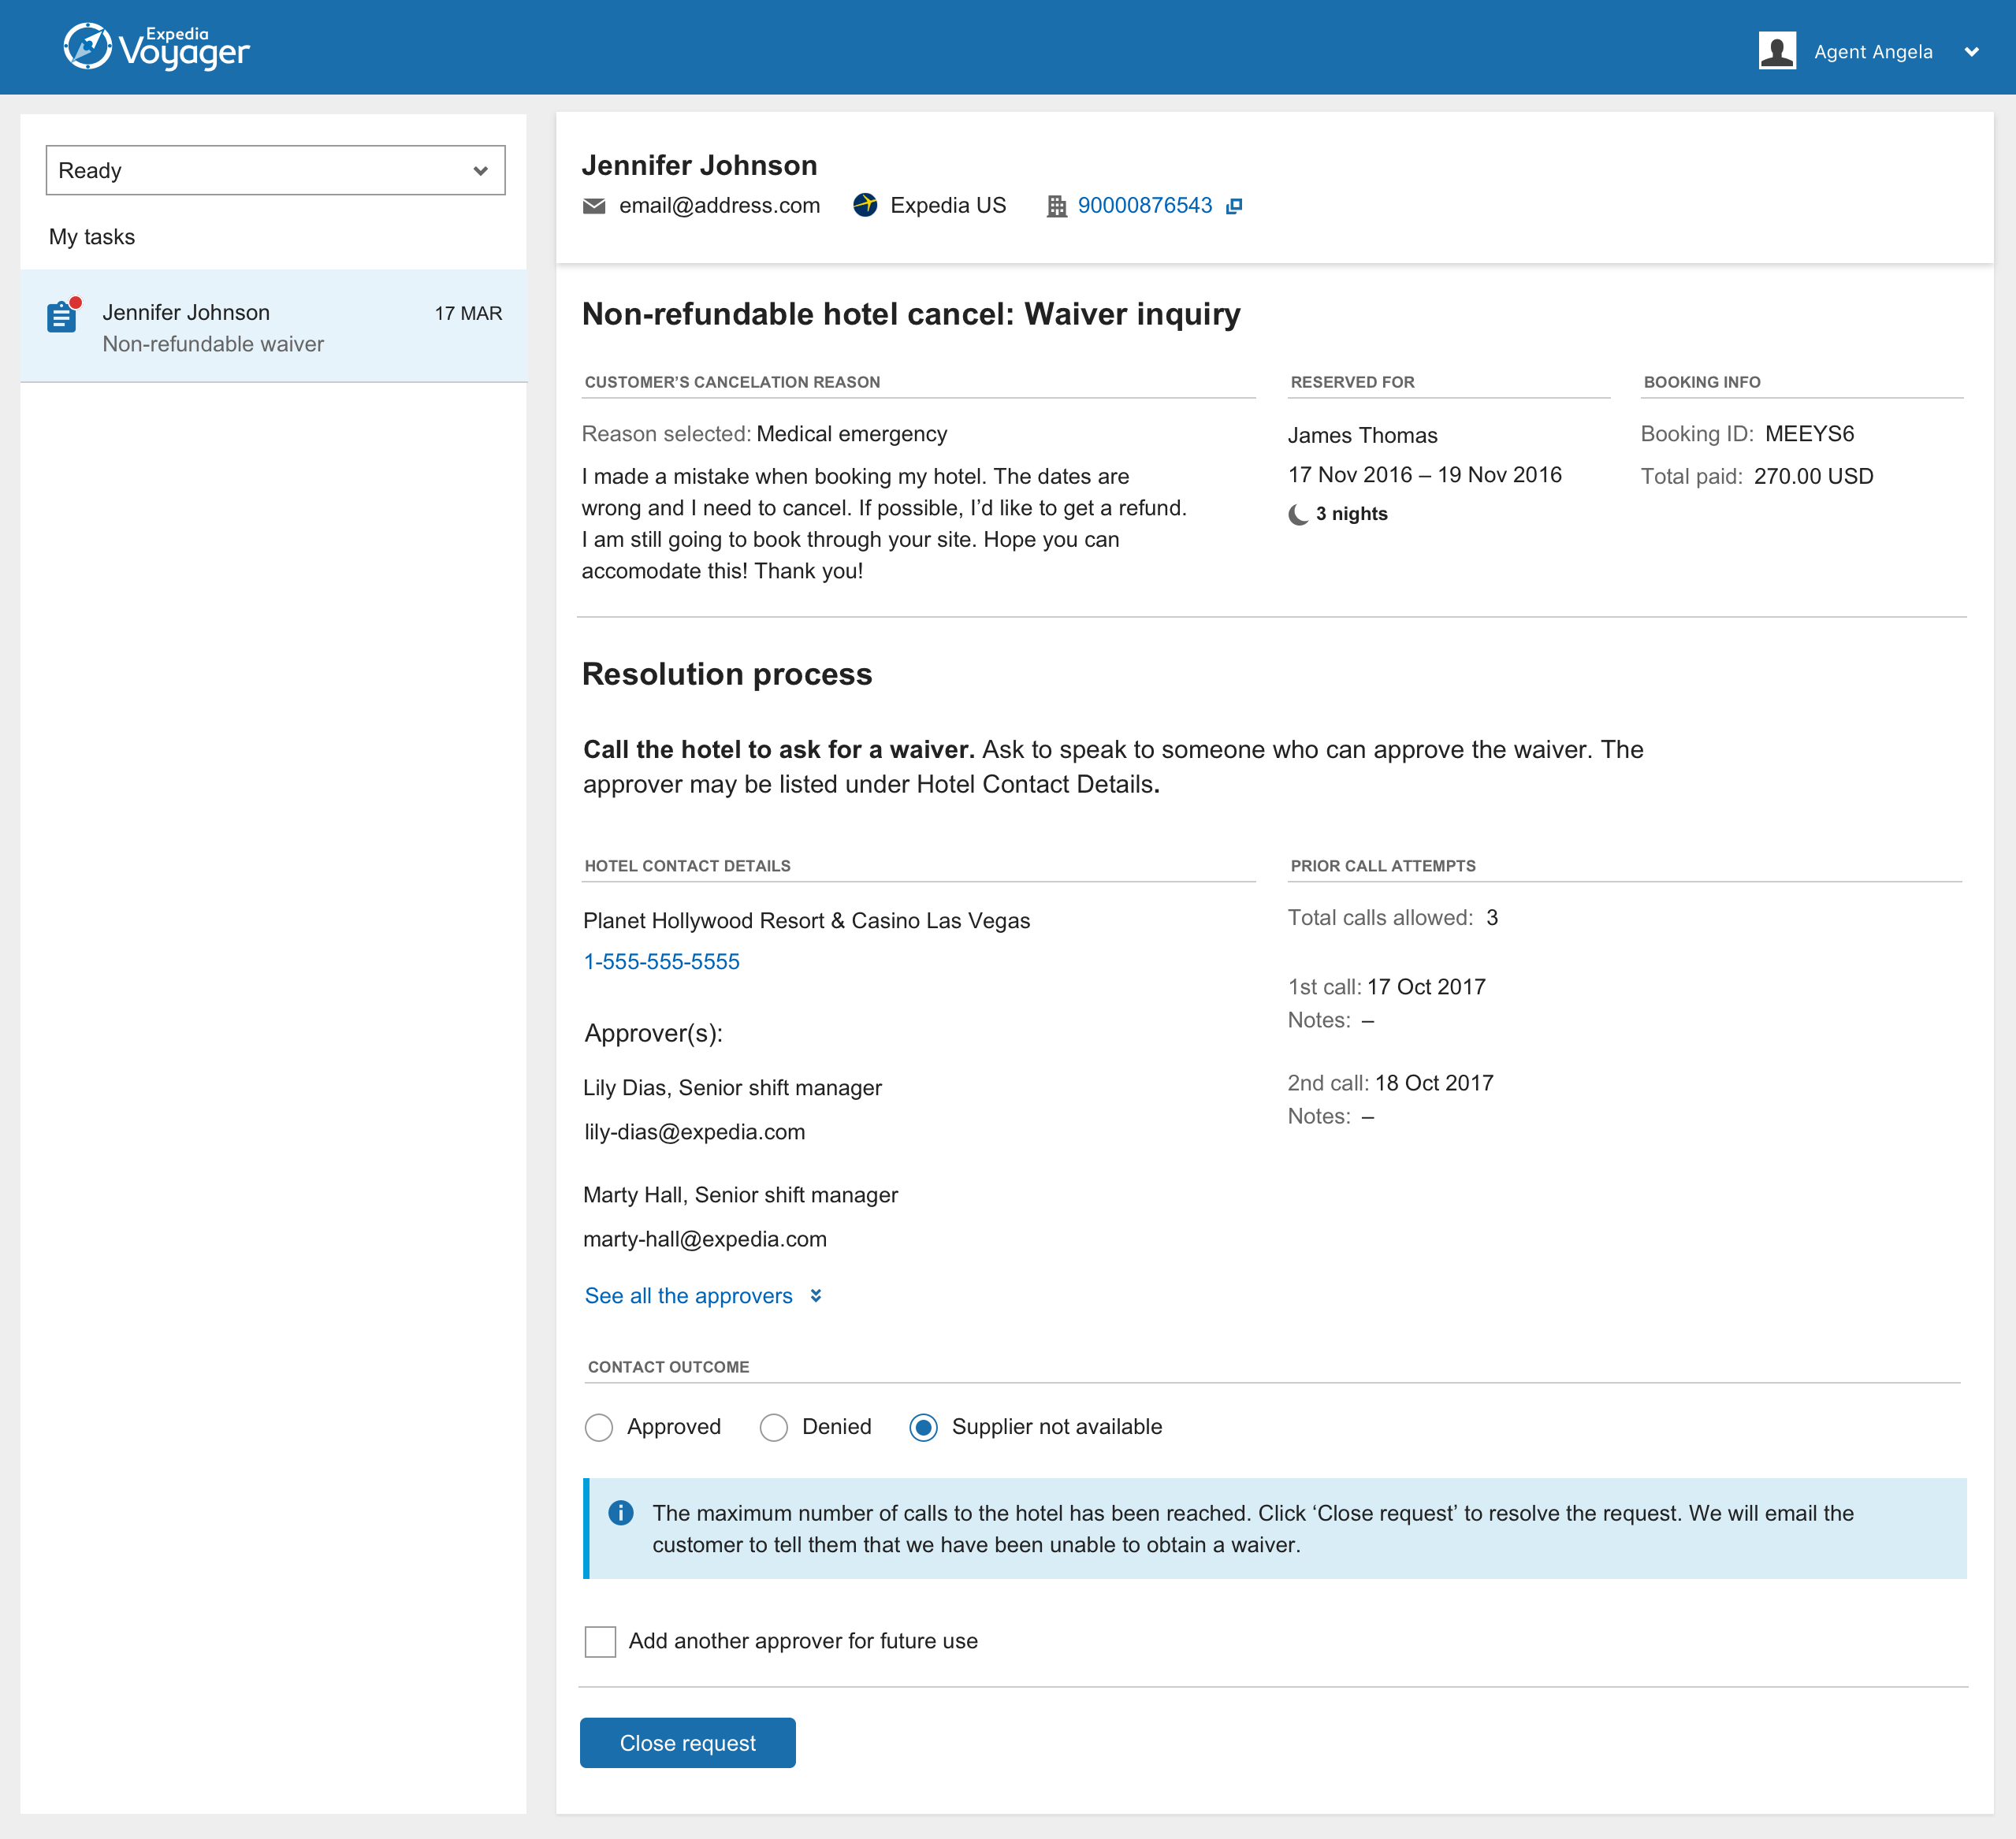The height and width of the screenshot is (1839, 2016).
Task: Click the blue info icon in the notice
Action: pyautogui.click(x=621, y=1512)
